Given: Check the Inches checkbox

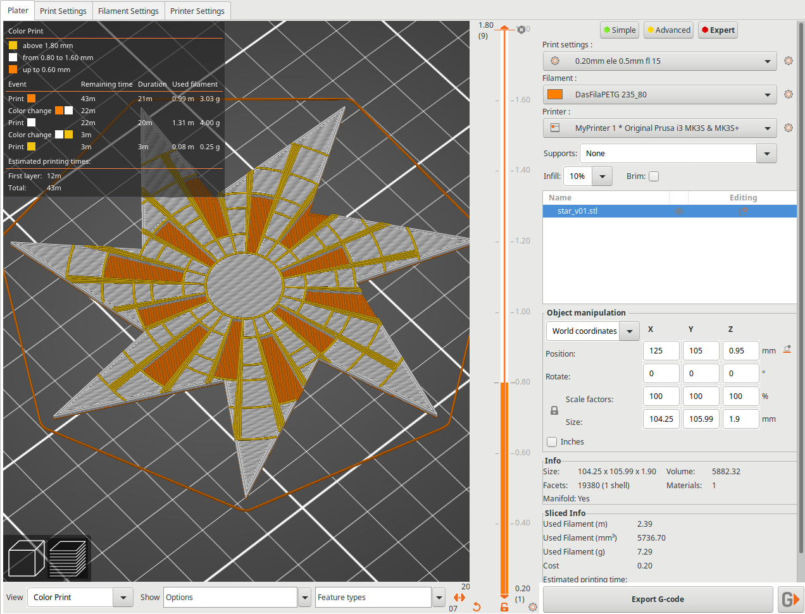Looking at the screenshot, I should 552,442.
